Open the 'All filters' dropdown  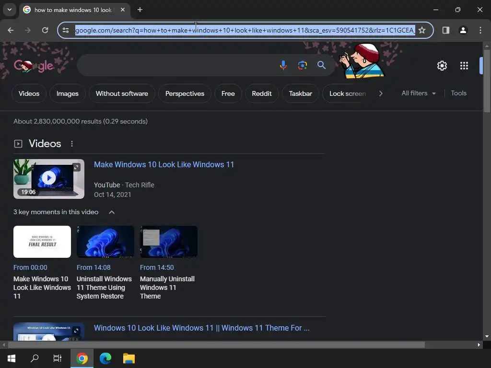click(418, 93)
